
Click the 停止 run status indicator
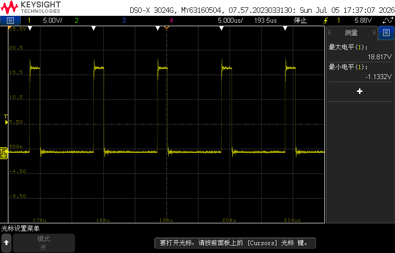(x=300, y=20)
